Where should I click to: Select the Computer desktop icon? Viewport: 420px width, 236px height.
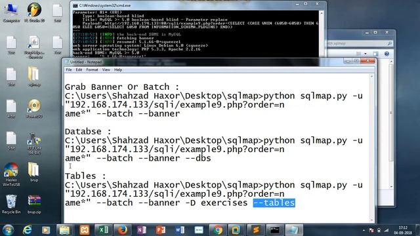[x=11, y=12]
